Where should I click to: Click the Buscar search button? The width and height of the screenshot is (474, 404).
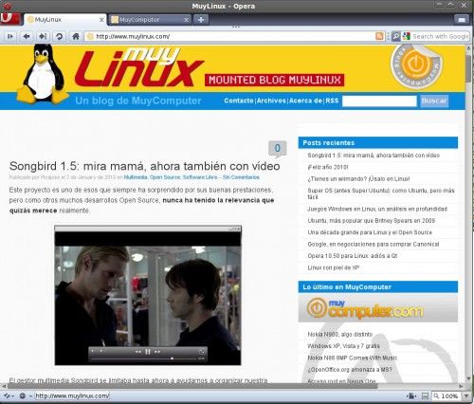click(434, 101)
